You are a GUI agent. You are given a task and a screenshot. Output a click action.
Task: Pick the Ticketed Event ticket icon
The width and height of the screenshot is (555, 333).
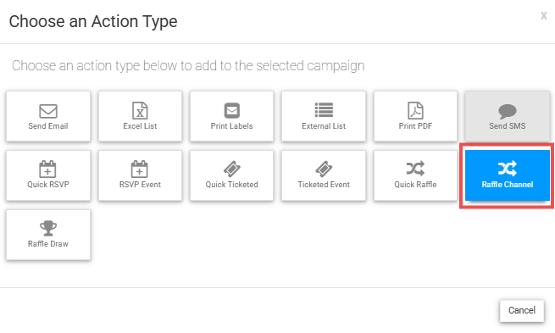324,169
